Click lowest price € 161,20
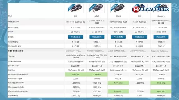The height and width of the screenshot is (100, 179). [x=76, y=42]
